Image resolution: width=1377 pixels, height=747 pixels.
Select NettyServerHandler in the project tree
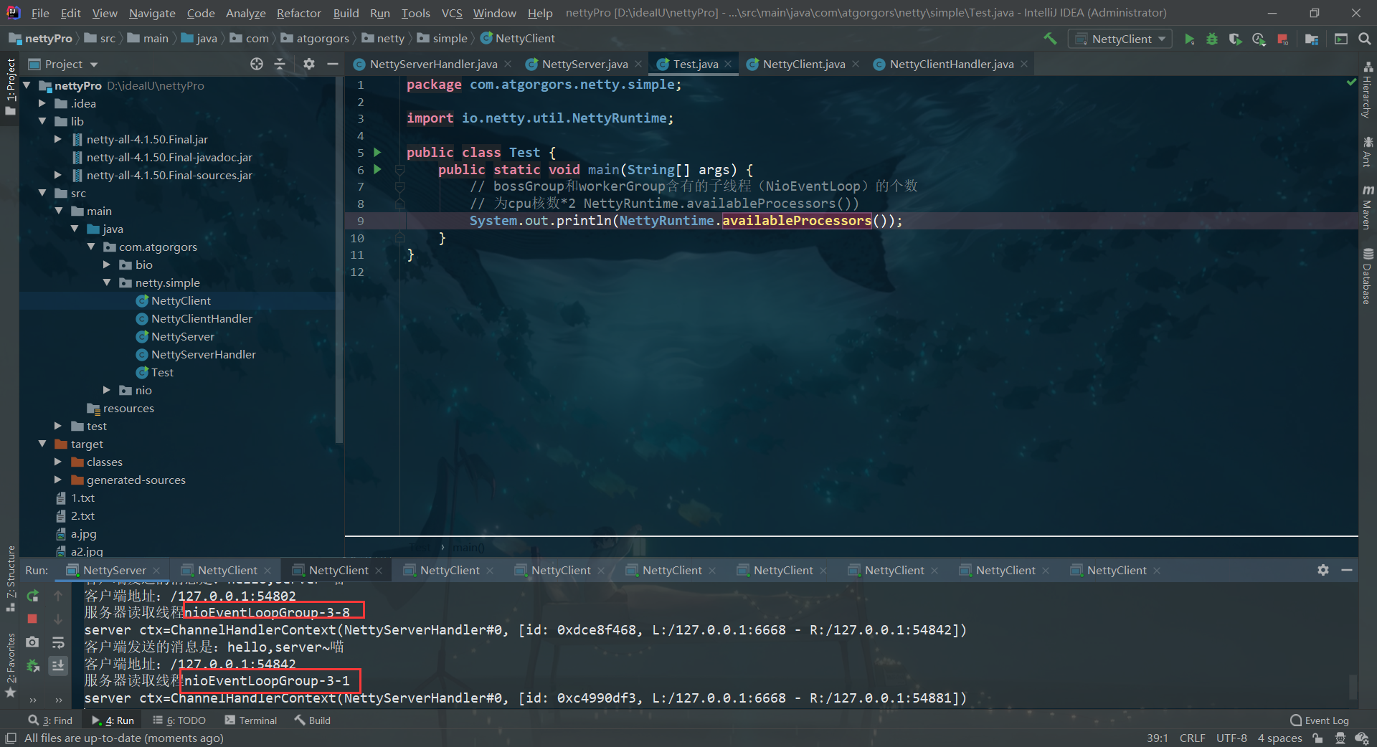(203, 354)
